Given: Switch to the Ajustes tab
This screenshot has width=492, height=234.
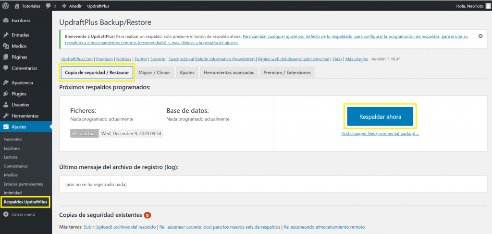Looking at the screenshot, I should coord(187,72).
